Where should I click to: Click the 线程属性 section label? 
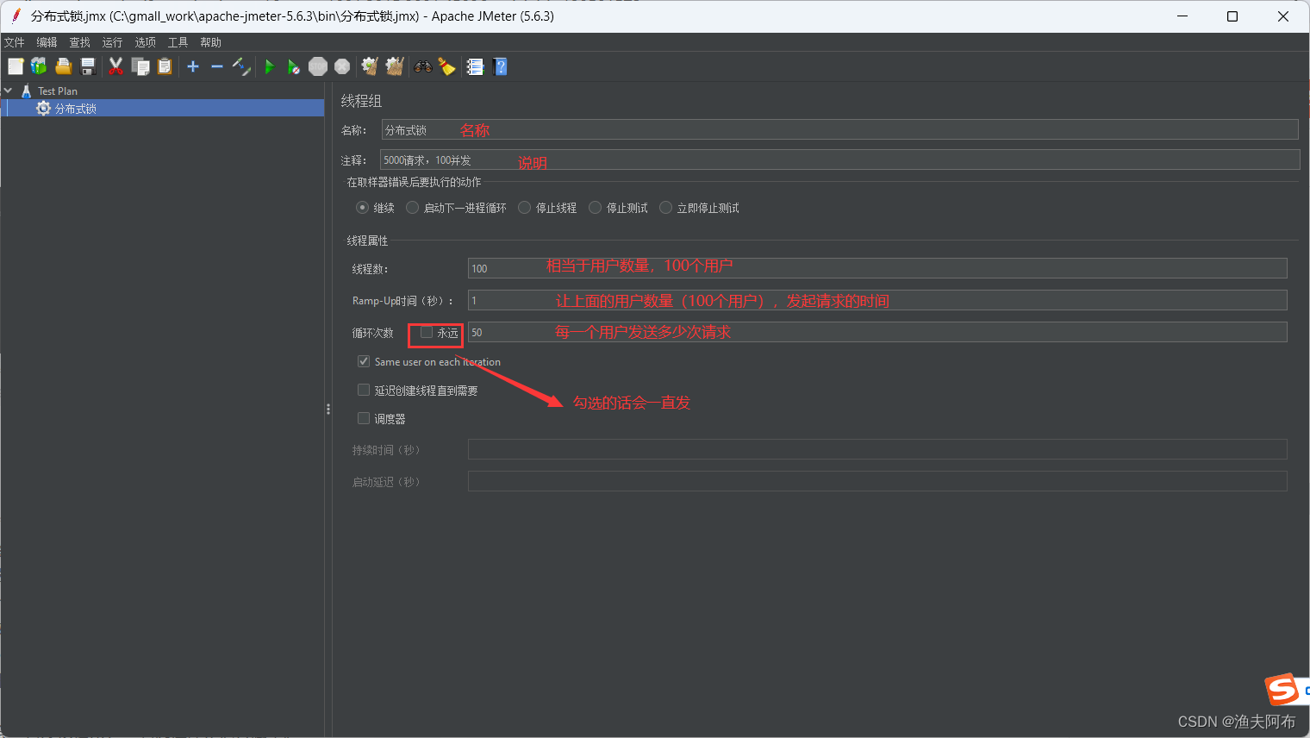367,241
